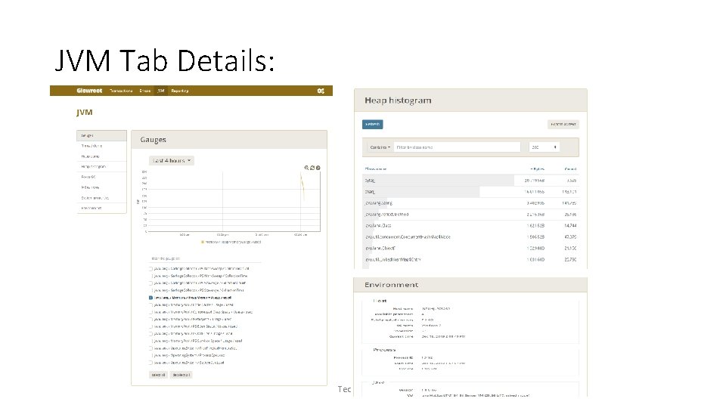Toggle MemoryPool Metaspace gauge checkbox
Screen dimensions: 726x408
151,319
